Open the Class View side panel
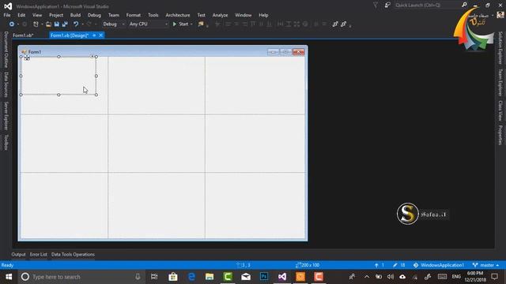The image size is (506, 284). point(500,110)
